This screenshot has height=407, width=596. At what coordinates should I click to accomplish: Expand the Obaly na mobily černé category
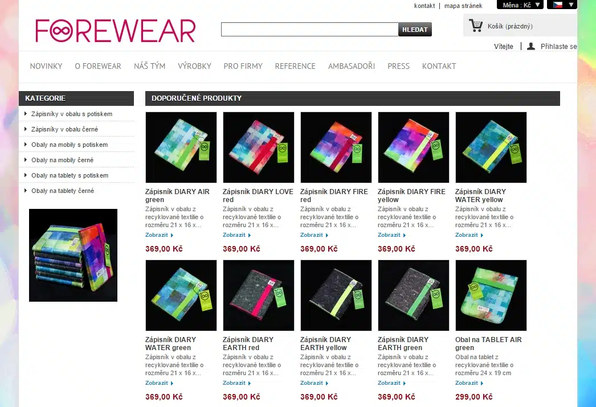click(x=62, y=160)
